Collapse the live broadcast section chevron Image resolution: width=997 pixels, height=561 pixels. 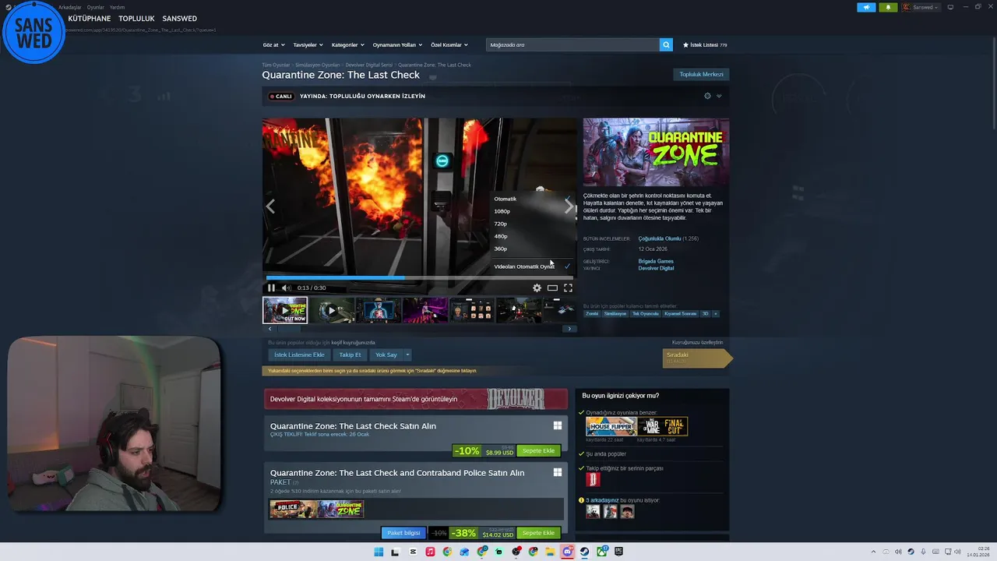point(719,96)
